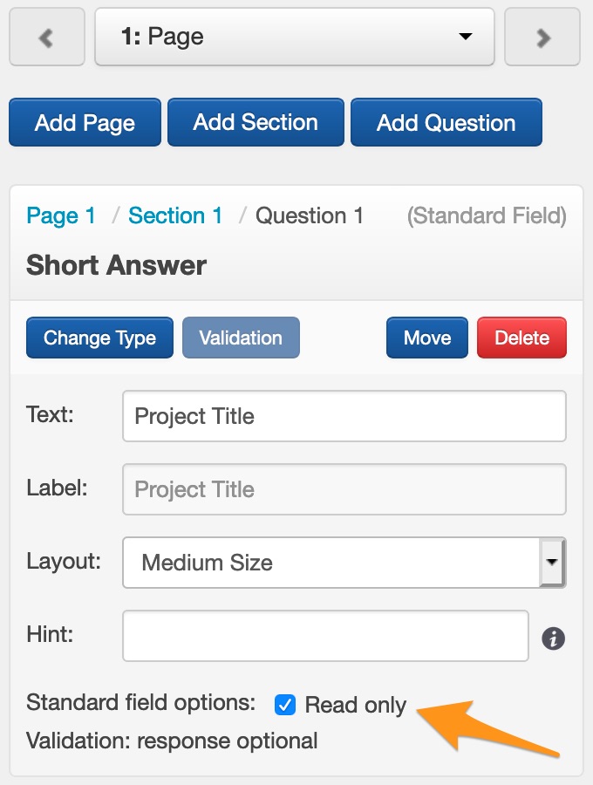The width and height of the screenshot is (593, 785).
Task: Toggle the Read only checkbox
Action: [285, 705]
